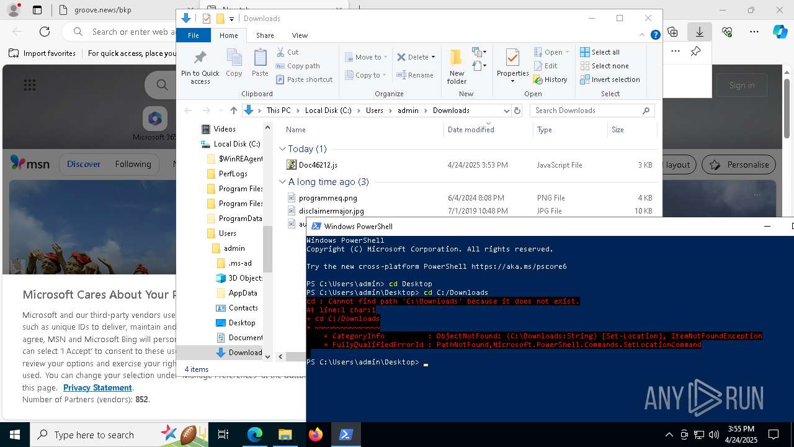
Task: Create a New folder
Action: tap(457, 66)
